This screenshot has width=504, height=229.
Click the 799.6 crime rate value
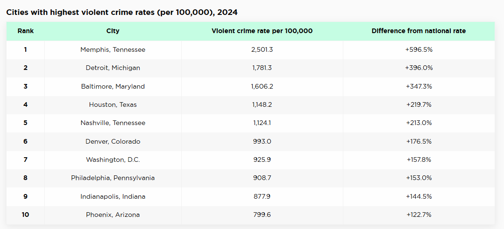click(262, 215)
